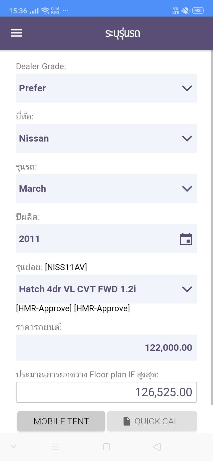Expand the Dealer Grade dropdown chevron
This screenshot has width=213, height=461.
pos(187,88)
